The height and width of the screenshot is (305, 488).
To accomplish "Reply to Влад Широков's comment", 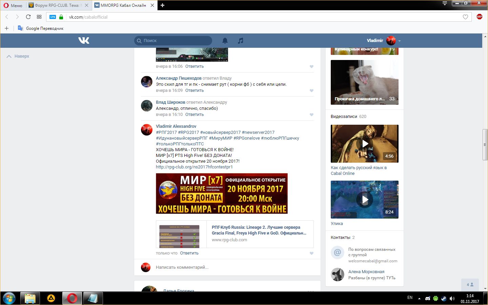I will click(x=195, y=115).
